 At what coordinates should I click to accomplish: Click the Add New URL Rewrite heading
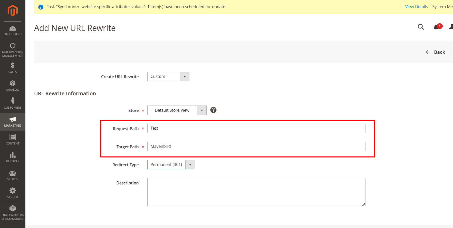pos(75,28)
